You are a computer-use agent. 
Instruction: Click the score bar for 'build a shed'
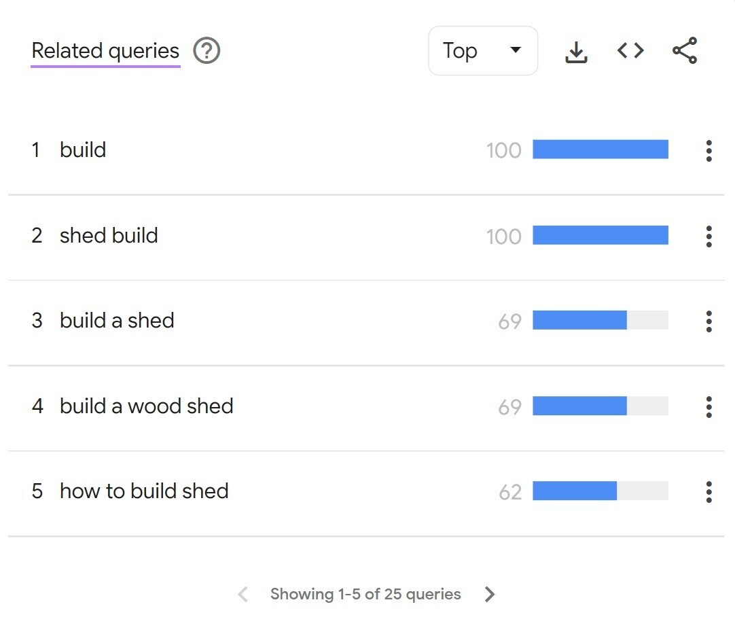pyautogui.click(x=600, y=321)
